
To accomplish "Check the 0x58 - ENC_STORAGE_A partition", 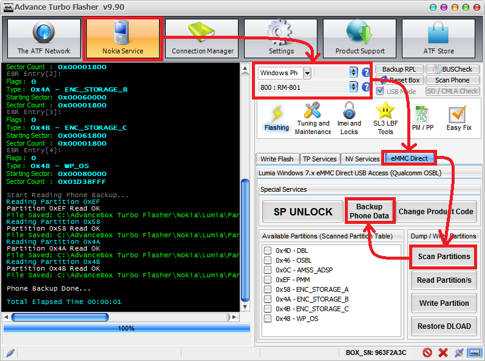I will tap(268, 289).
